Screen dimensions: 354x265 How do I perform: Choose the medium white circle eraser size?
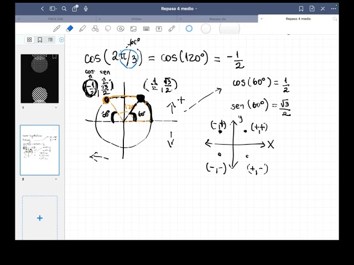[206, 29]
